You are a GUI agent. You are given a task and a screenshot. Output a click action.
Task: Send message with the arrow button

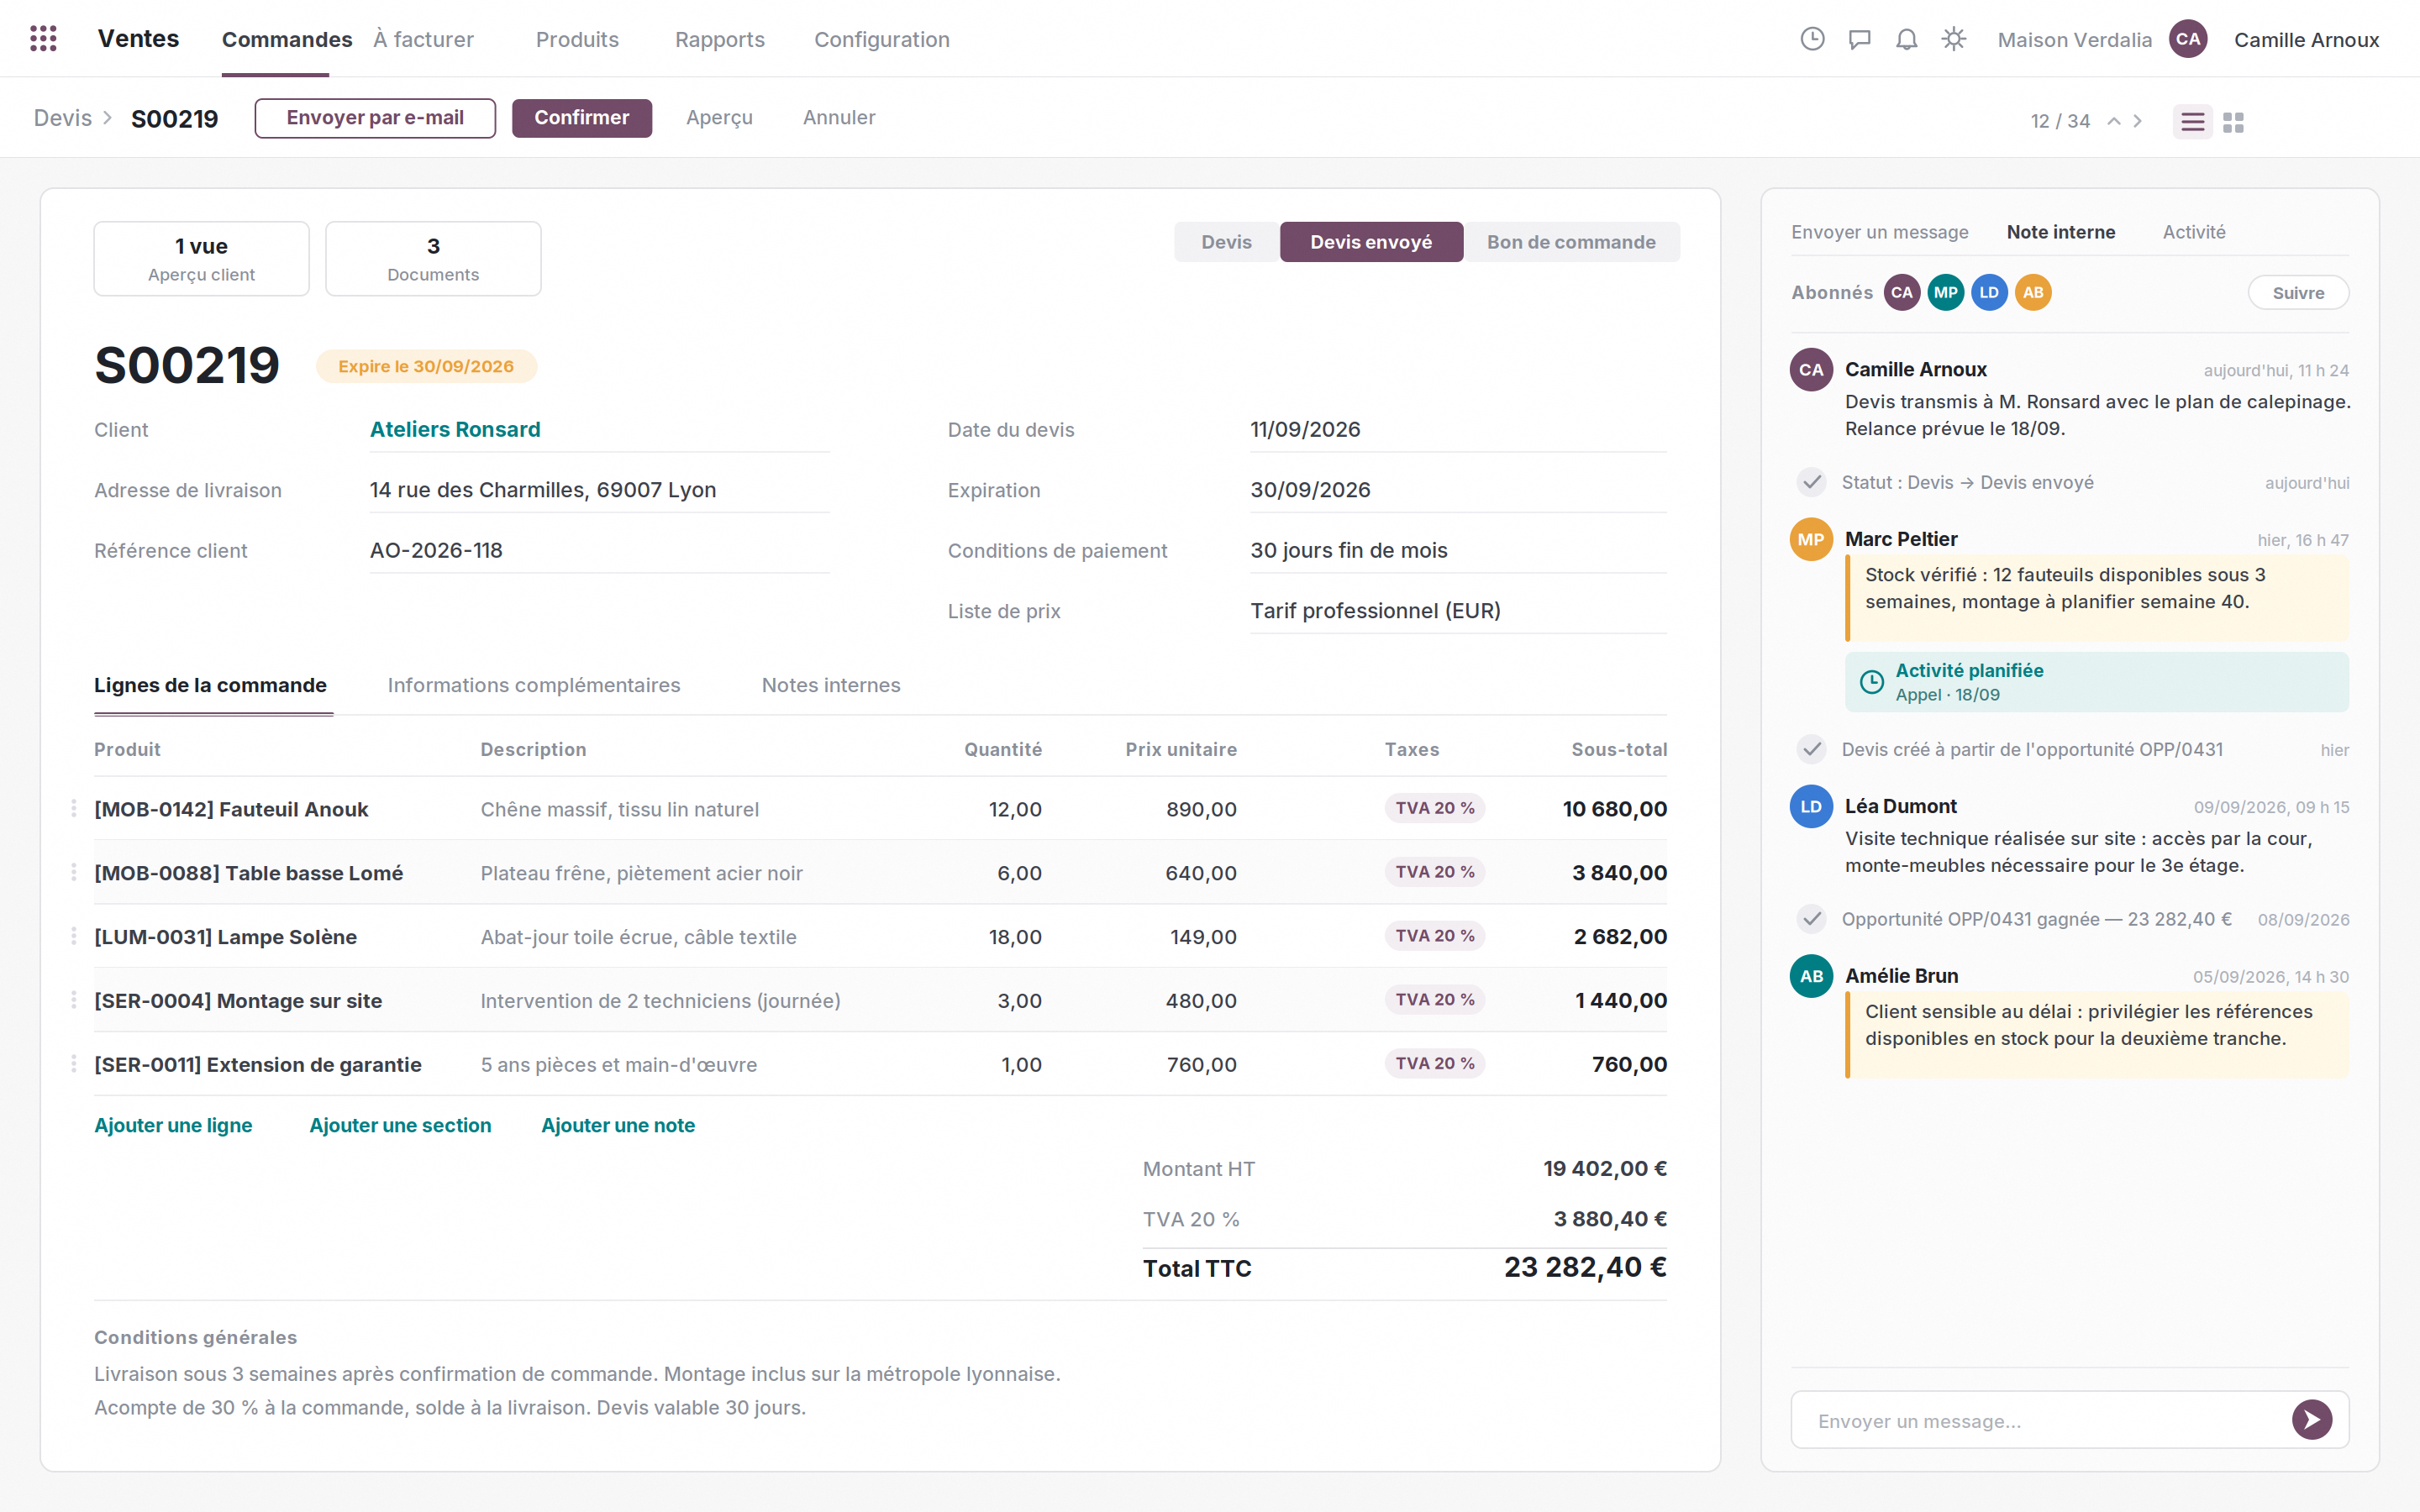tap(2311, 1419)
